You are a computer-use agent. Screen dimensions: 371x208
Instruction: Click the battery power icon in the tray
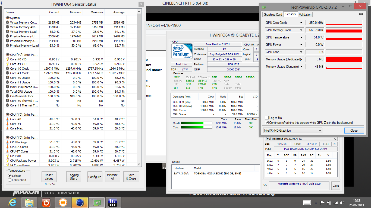[329, 203]
